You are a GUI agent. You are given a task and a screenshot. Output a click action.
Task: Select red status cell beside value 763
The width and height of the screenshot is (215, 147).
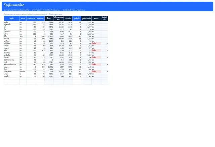click(x=96, y=72)
